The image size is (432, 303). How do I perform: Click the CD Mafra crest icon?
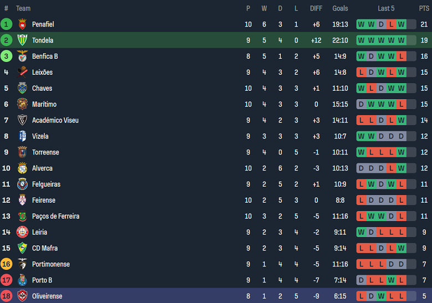click(x=22, y=248)
